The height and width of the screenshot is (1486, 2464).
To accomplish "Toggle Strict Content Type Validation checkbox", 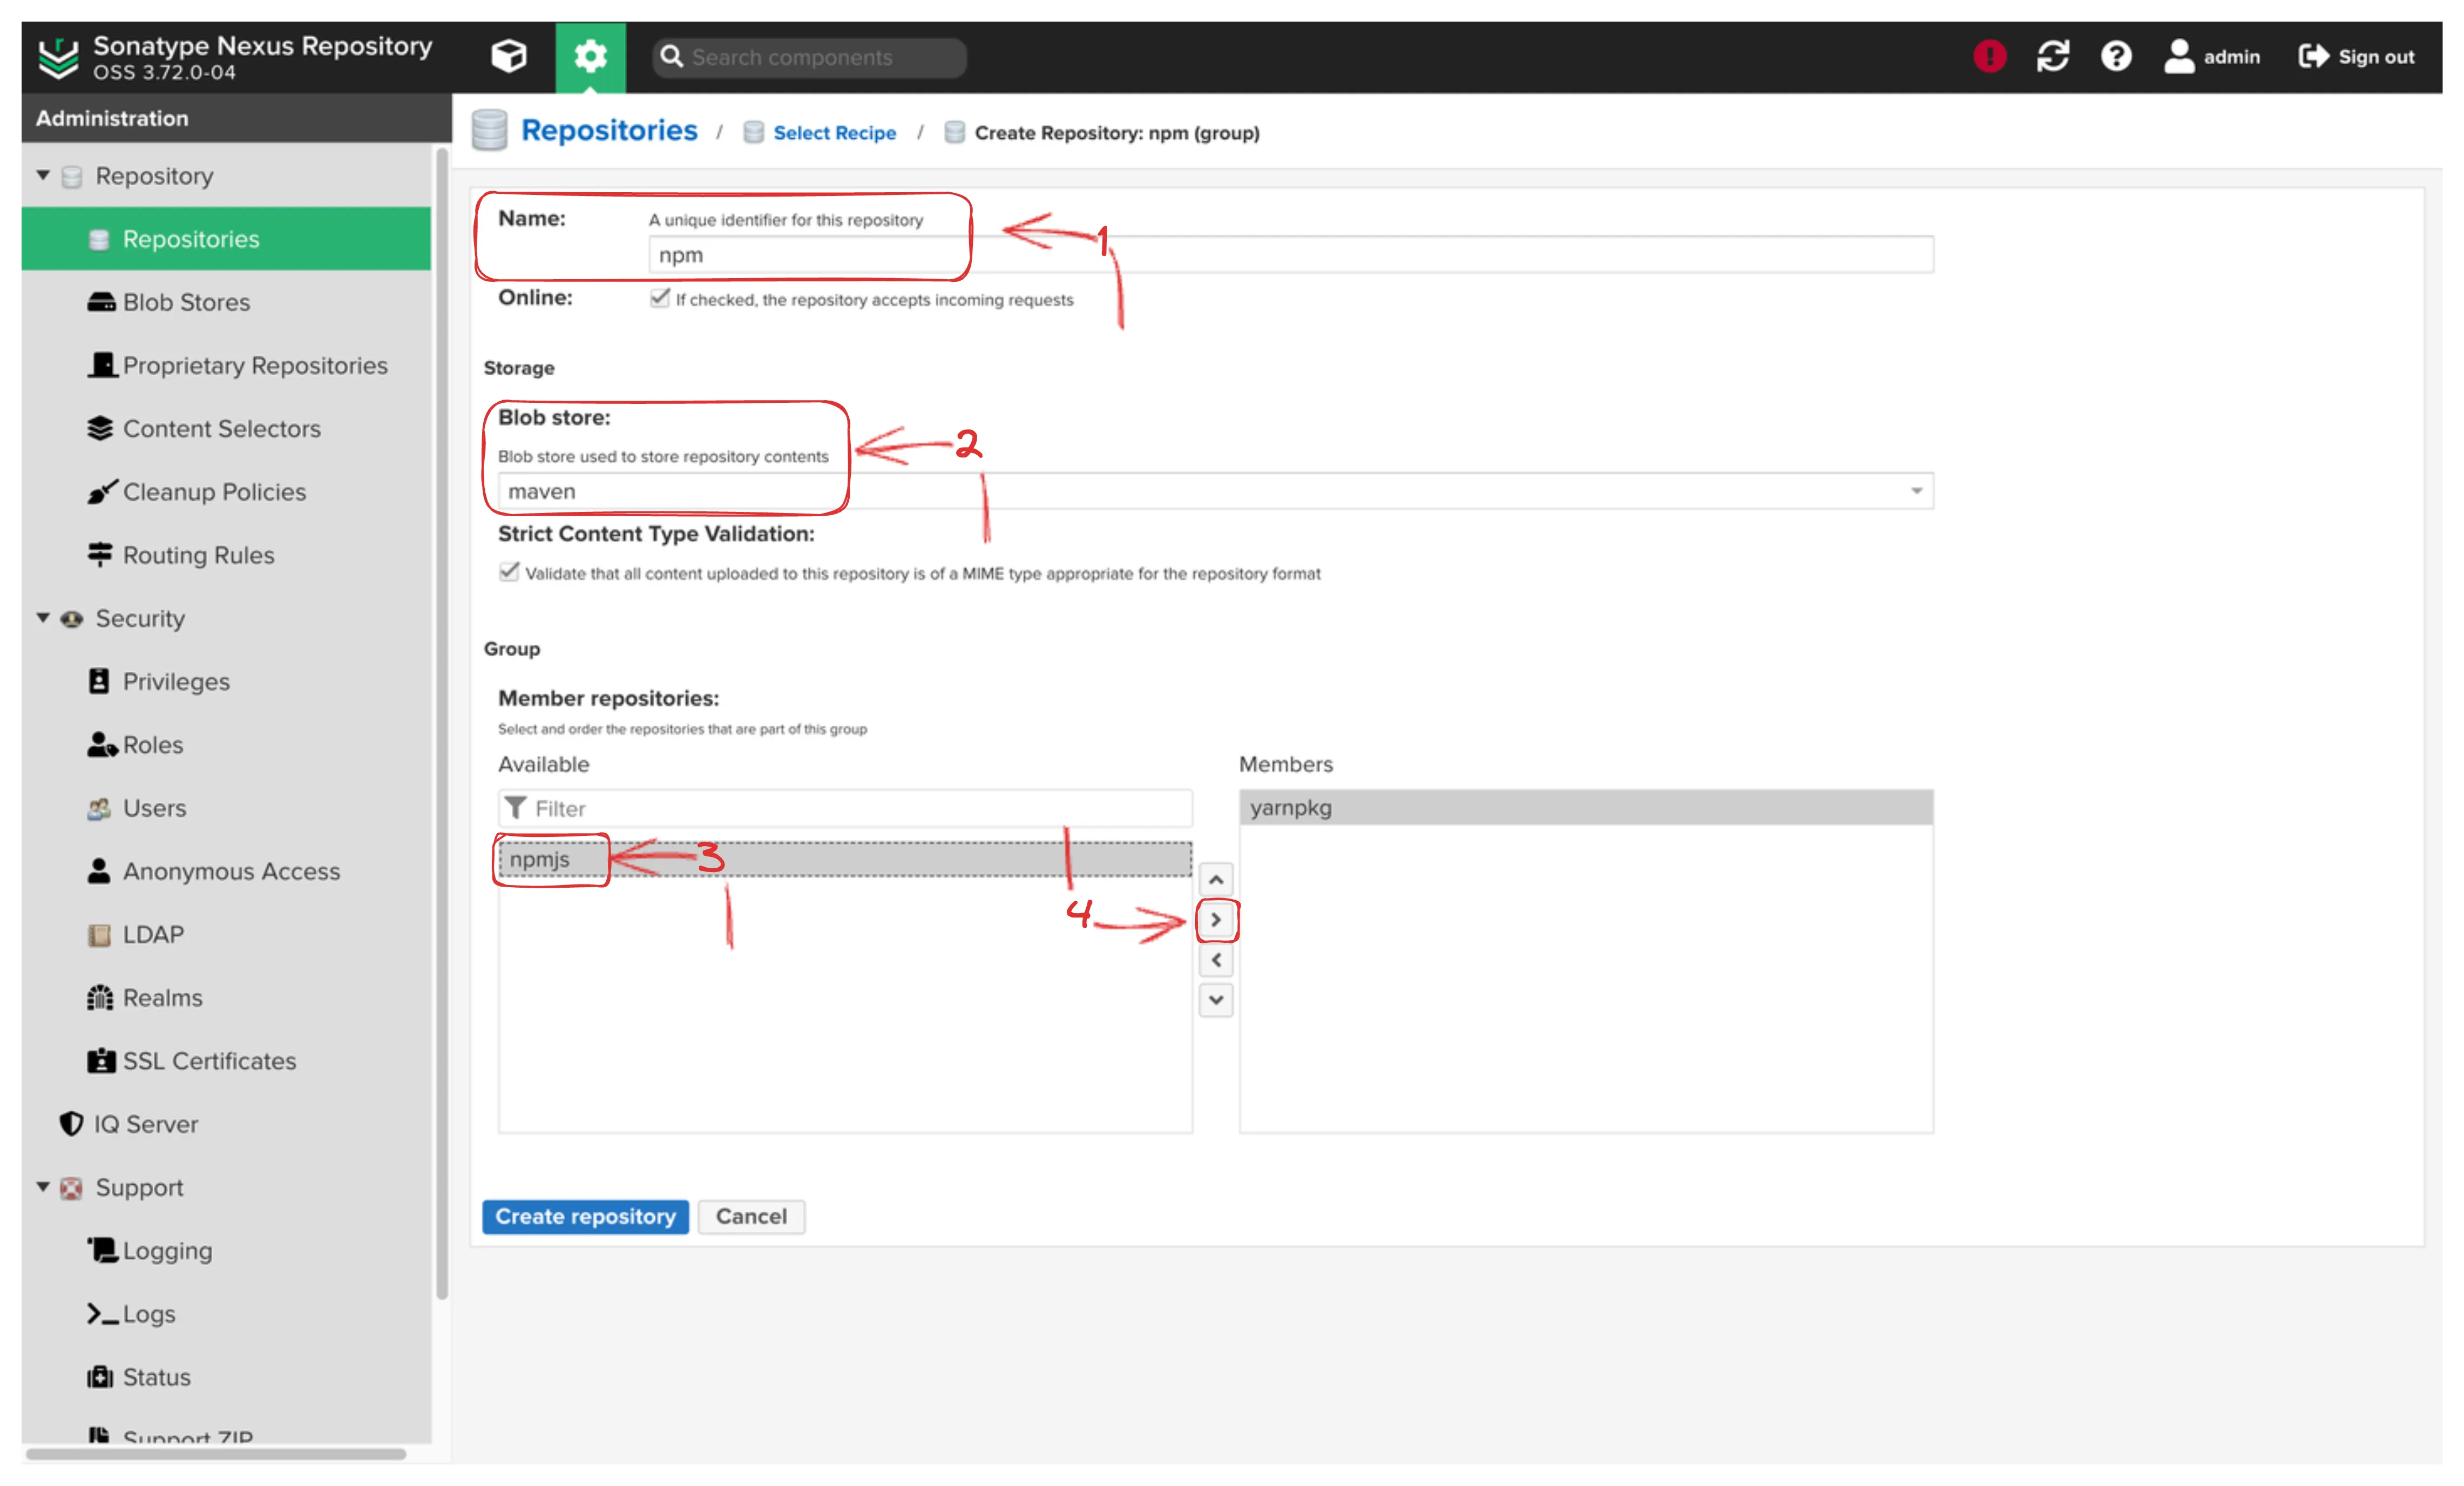I will click(x=509, y=572).
